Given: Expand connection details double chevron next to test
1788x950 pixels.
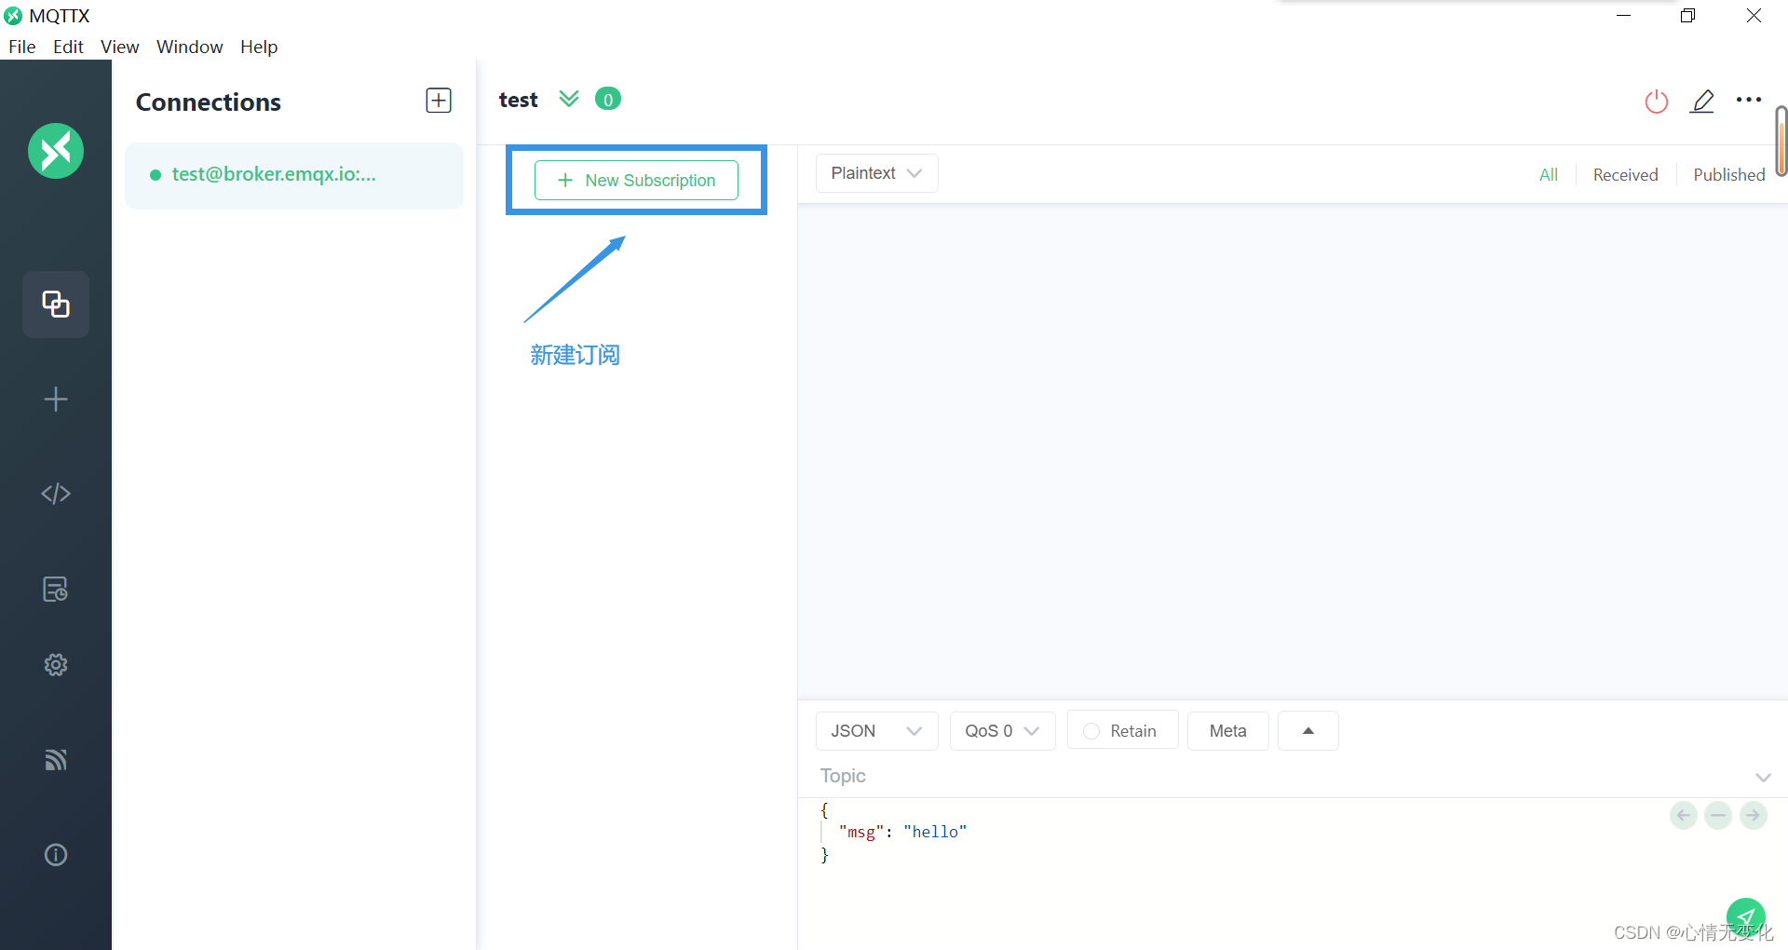Looking at the screenshot, I should coord(569,99).
